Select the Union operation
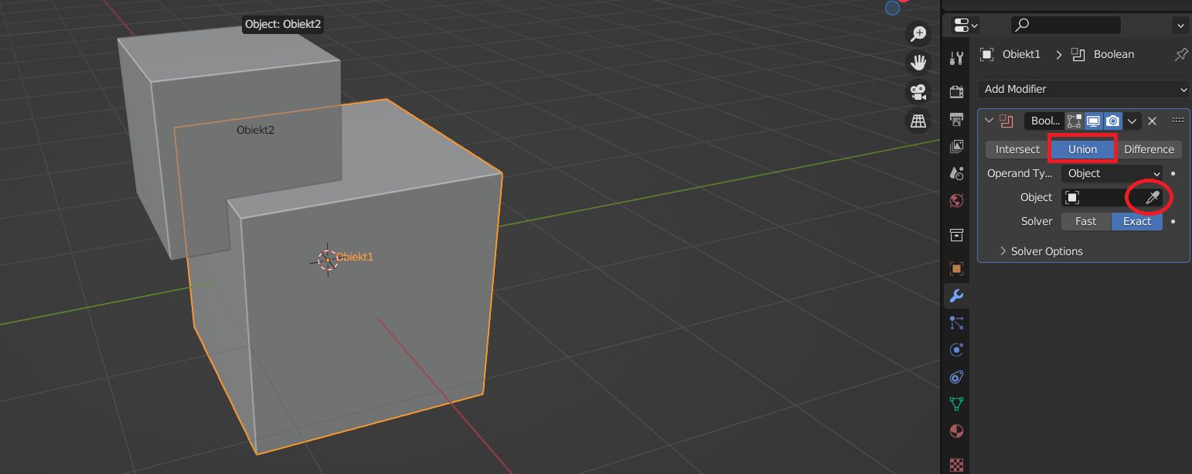Screen dimensions: 1192x474 [x=1082, y=149]
